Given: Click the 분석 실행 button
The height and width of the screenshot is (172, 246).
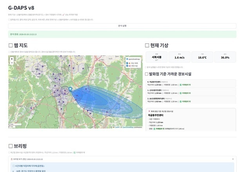Looking at the screenshot, I should [122, 26].
